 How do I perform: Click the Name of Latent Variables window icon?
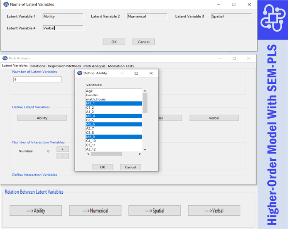coord(6,5)
